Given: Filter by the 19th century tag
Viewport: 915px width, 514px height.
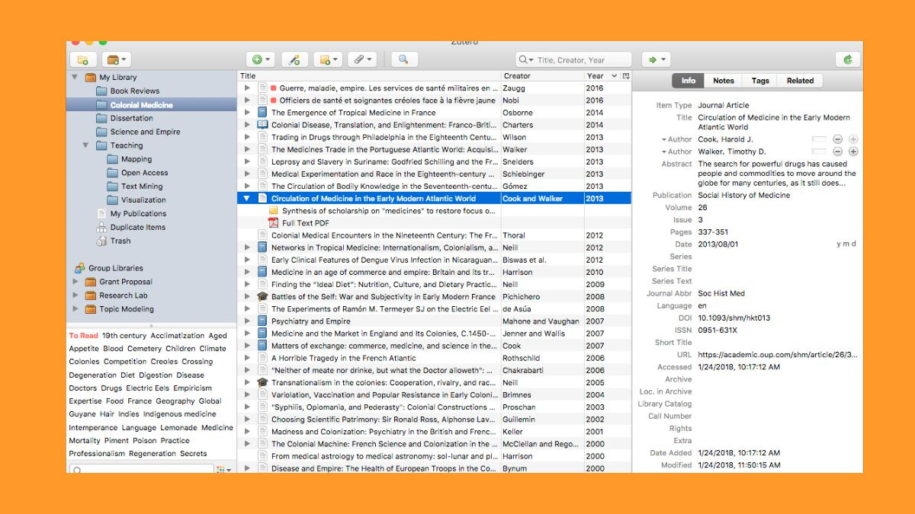Looking at the screenshot, I should 124,336.
